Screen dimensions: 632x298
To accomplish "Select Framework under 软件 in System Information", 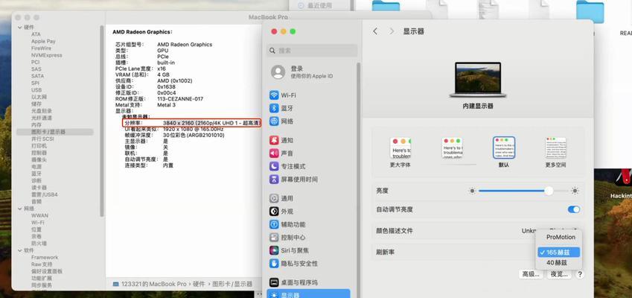I will (x=45, y=257).
